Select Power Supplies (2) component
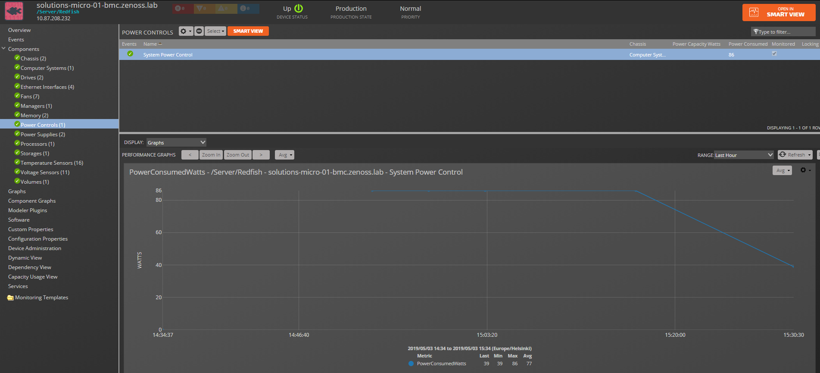 click(x=43, y=135)
